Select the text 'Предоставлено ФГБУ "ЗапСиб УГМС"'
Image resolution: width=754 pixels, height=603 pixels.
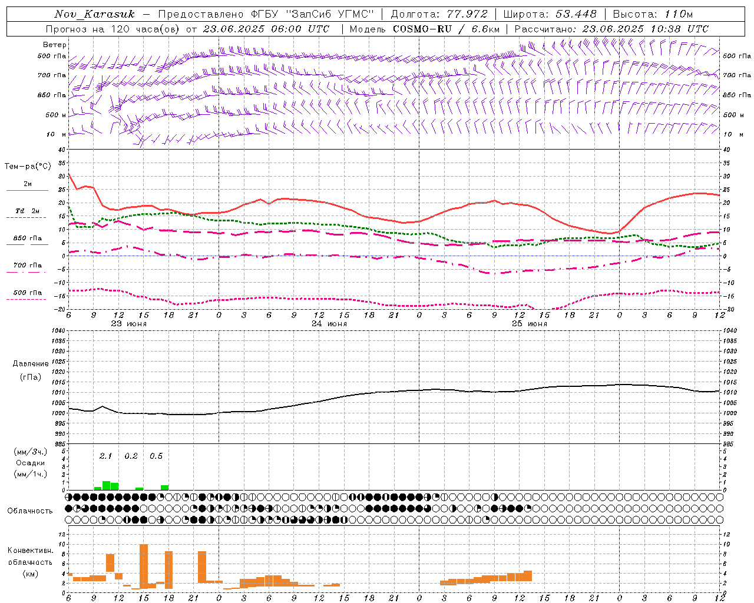tap(266, 14)
